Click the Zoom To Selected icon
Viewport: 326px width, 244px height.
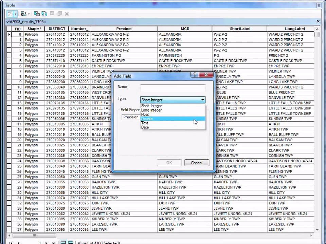59,14
